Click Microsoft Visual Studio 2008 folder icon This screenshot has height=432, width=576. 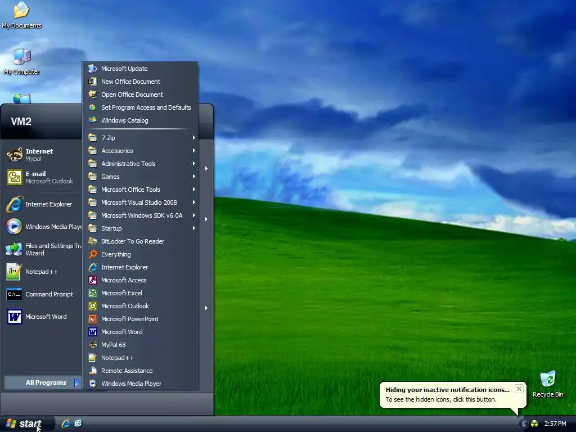(x=93, y=202)
